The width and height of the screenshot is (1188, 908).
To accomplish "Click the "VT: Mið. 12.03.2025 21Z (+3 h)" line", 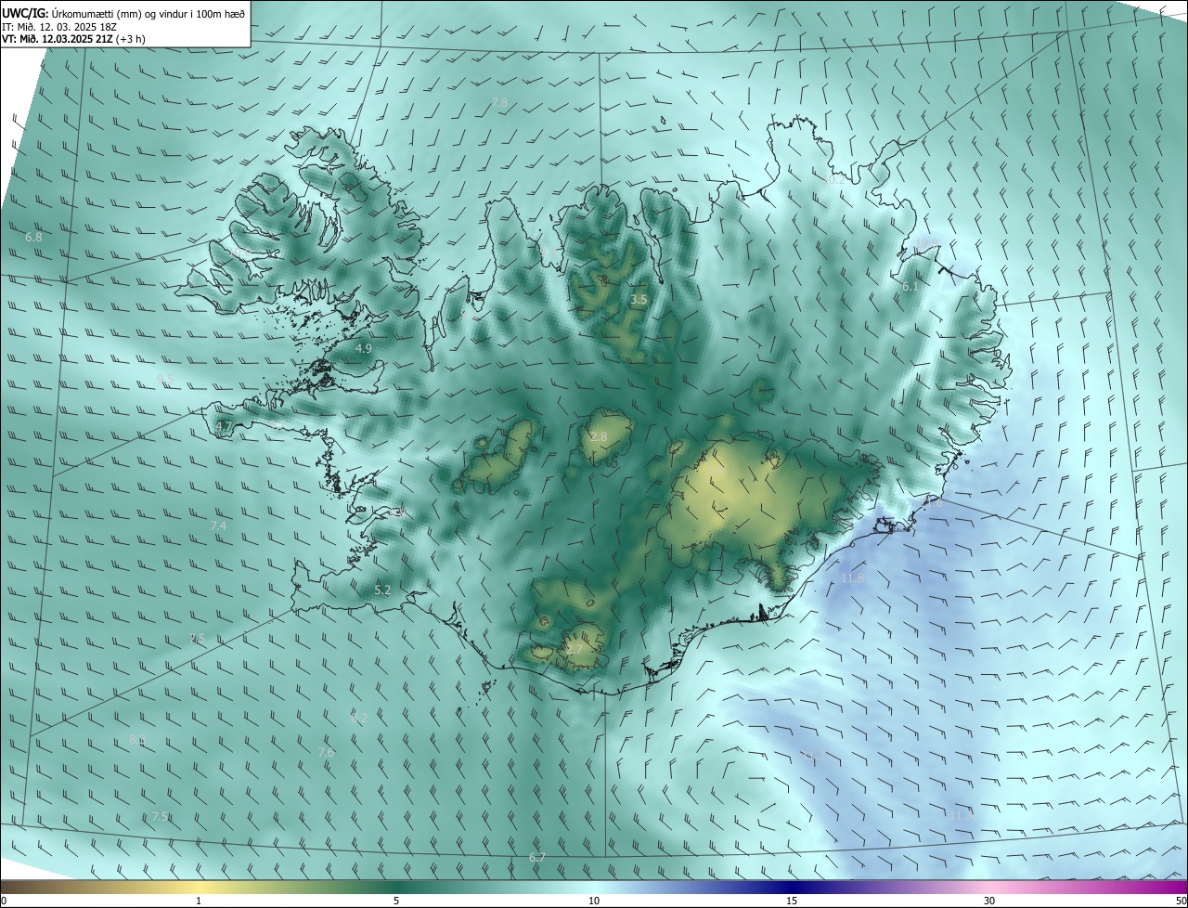I will coord(73,40).
